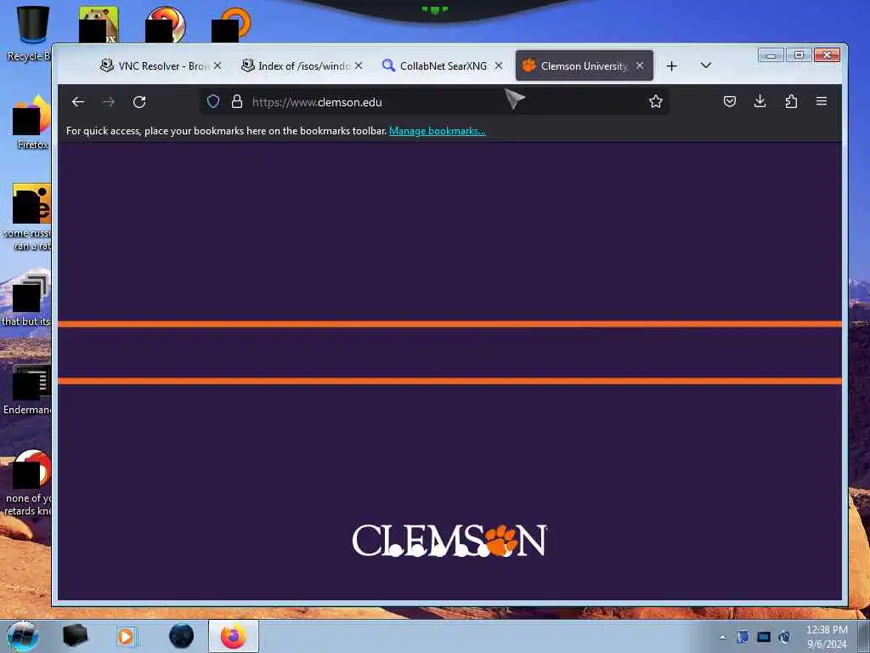
Task: View site security padlock details
Action: click(x=237, y=102)
